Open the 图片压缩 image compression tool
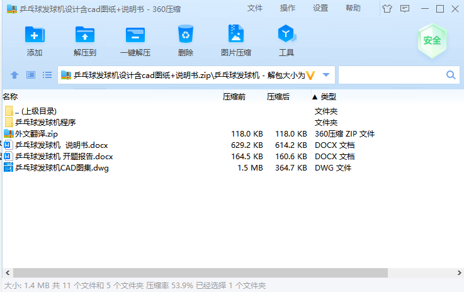This screenshot has height=292, width=464. (x=236, y=33)
